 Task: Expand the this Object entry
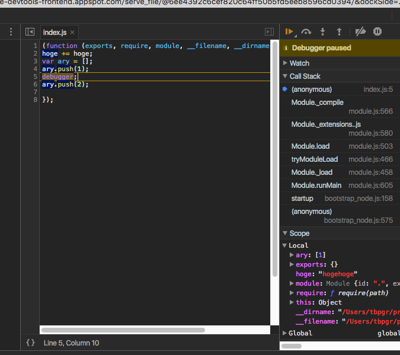292,302
